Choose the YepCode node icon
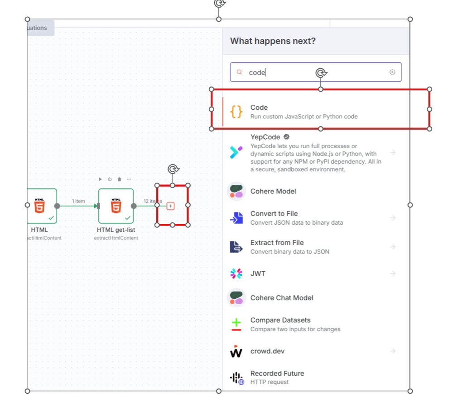The height and width of the screenshot is (405, 453). tap(236, 153)
